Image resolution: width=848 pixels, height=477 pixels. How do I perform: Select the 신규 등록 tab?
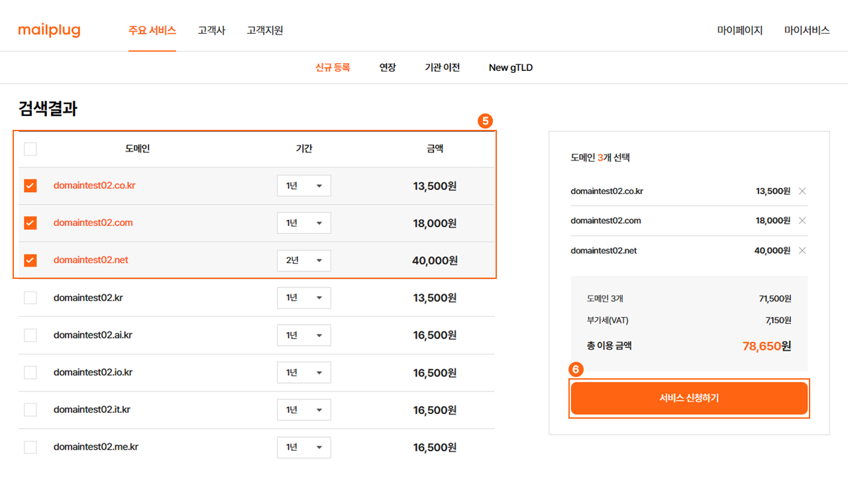click(333, 68)
